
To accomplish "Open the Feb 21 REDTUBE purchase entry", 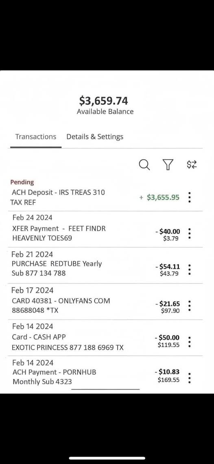I will point(107,265).
